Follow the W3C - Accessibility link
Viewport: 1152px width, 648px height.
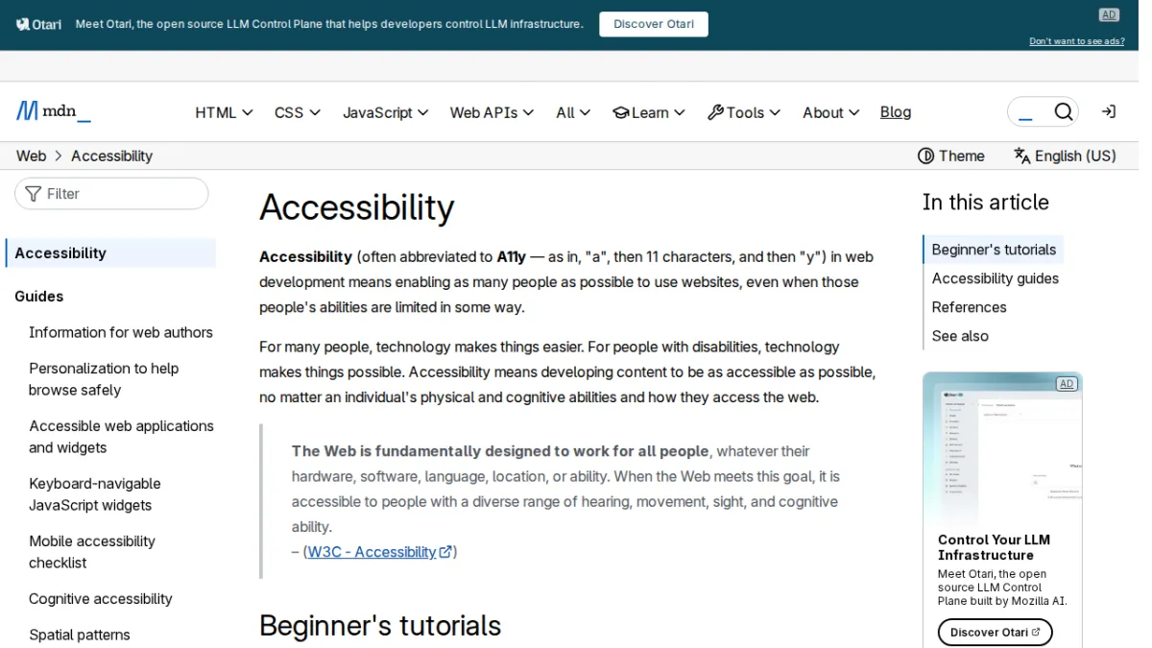click(x=379, y=552)
